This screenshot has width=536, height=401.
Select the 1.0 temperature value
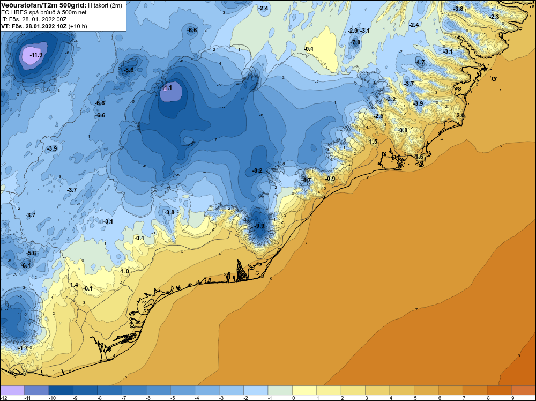tap(125, 271)
